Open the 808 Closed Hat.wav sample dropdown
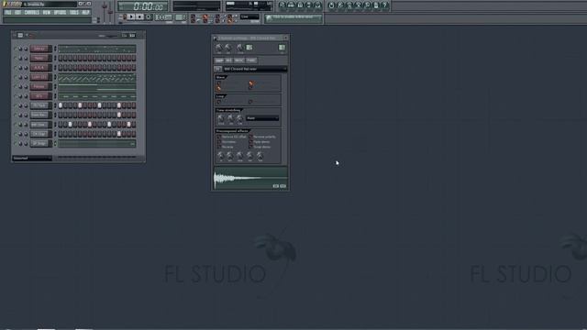 (x=255, y=70)
